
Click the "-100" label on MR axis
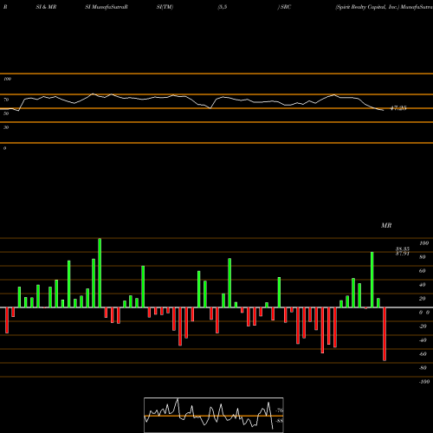click(x=424, y=382)
